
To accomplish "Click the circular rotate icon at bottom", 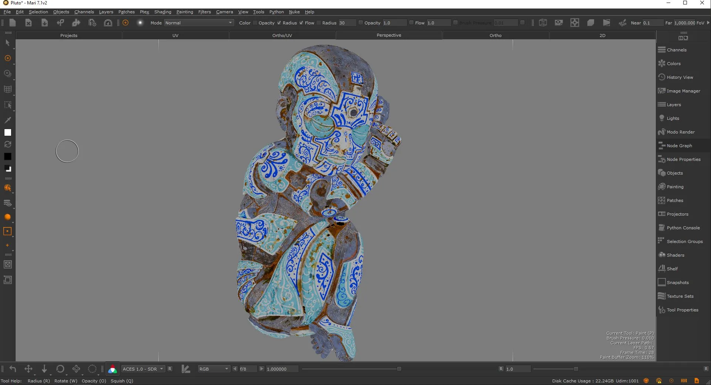I will point(60,369).
